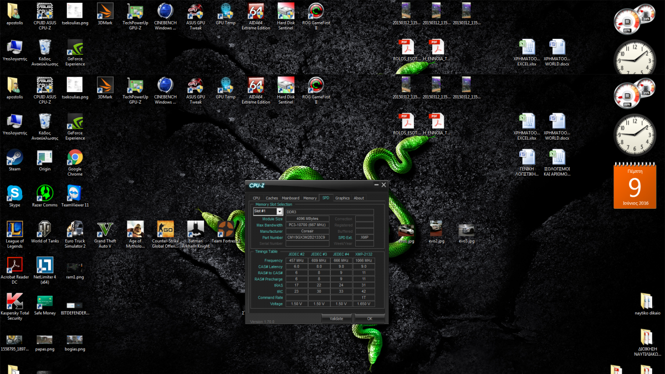The height and width of the screenshot is (374, 665).
Task: Click the JEDEC #2 column header
Action: point(296,254)
